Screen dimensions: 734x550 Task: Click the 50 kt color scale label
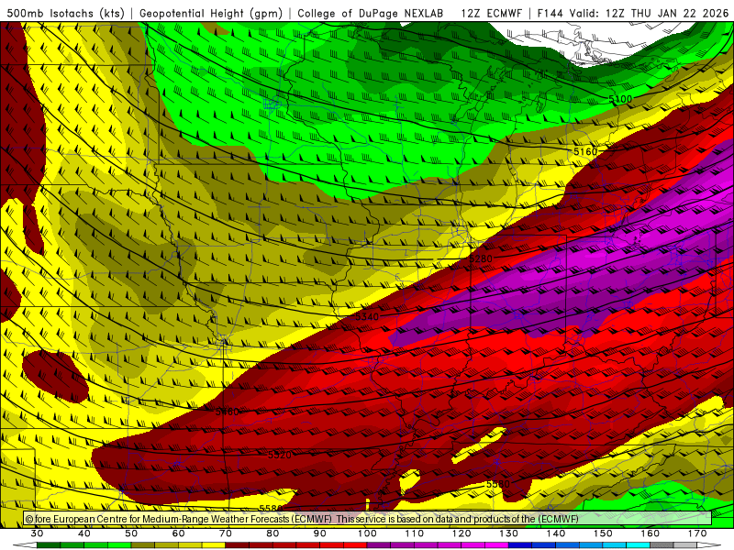click(x=131, y=533)
